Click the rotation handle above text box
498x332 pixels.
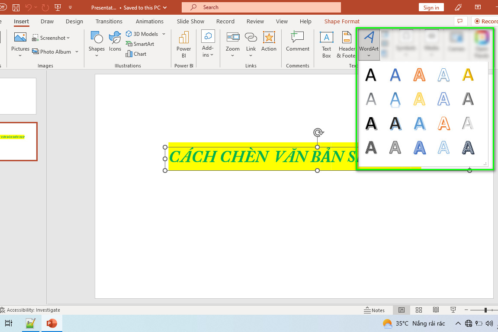pos(318,132)
